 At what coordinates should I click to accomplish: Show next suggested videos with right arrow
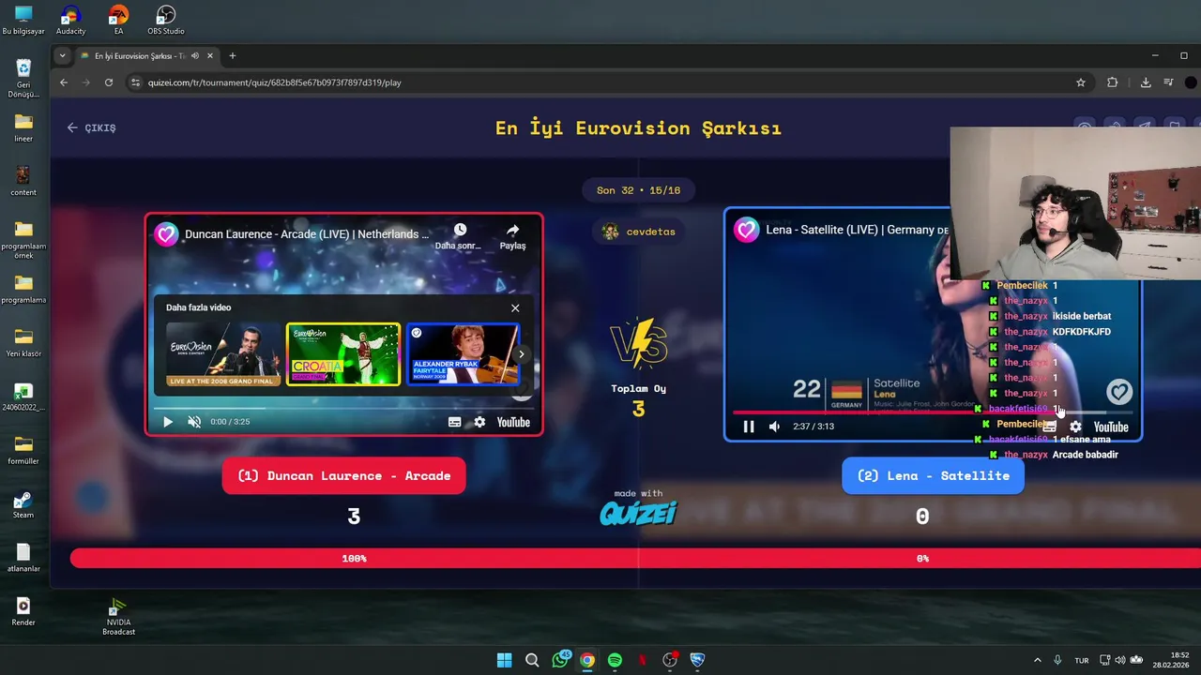point(522,354)
